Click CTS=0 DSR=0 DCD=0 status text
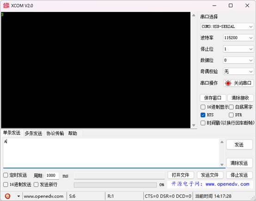The image size is (256, 201). coord(168,196)
